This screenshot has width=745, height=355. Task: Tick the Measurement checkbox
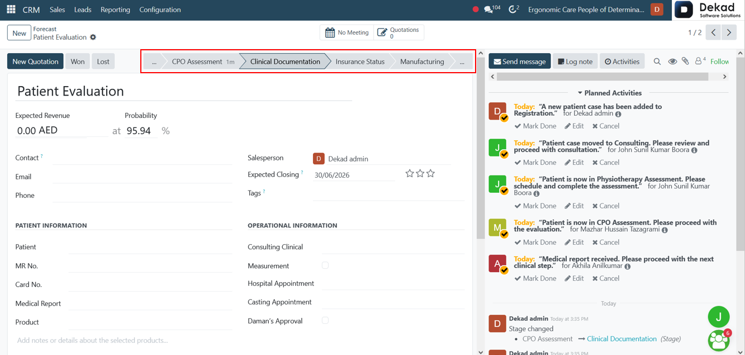tap(325, 266)
